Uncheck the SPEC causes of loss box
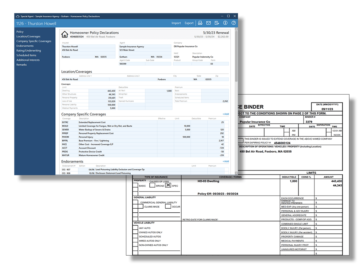The height and width of the screenshot is (269, 364). (168, 185)
